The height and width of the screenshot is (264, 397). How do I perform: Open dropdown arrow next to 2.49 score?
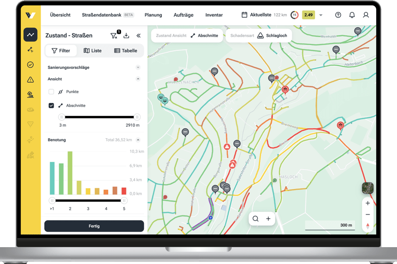pos(321,15)
